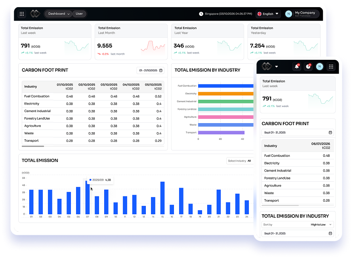Toggle the User view in the top bar
This screenshot has height=259, width=353.
pyautogui.click(x=79, y=13)
